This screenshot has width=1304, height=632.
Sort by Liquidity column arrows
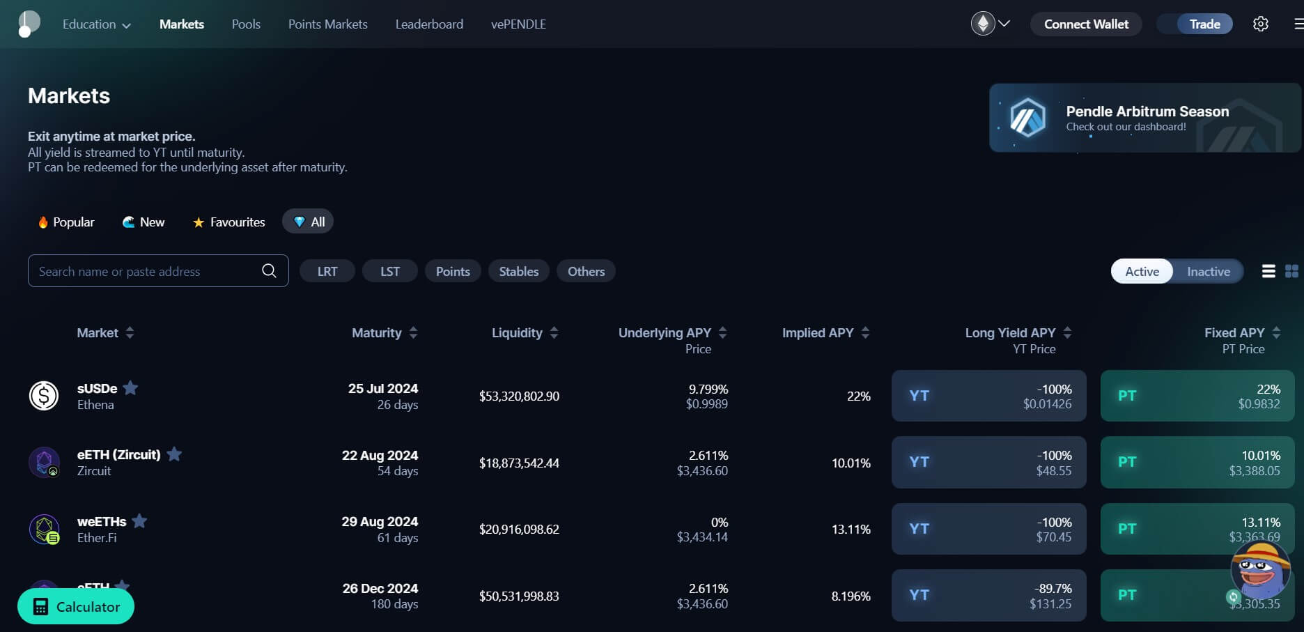[x=554, y=332]
